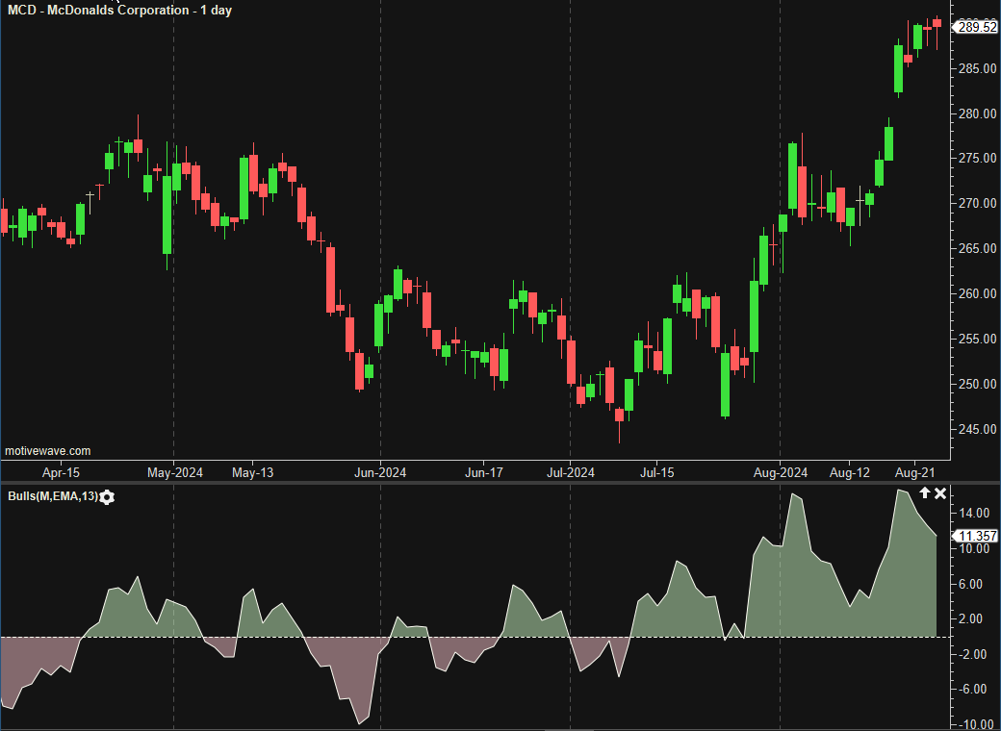1001x731 pixels.
Task: Click the Jul-2024 date axis label
Action: tap(570, 472)
